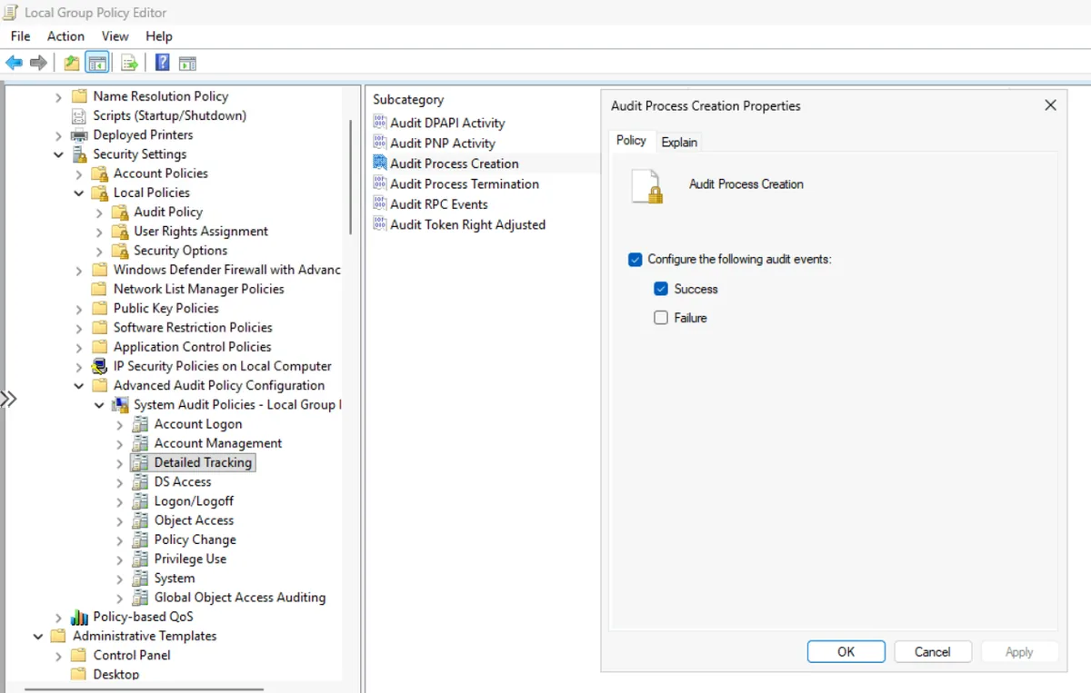Click the Back arrow toolbar icon
The image size is (1091, 693).
[14, 63]
